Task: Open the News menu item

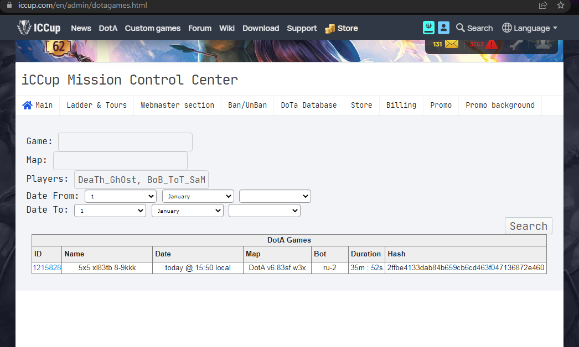Action: coord(81,28)
